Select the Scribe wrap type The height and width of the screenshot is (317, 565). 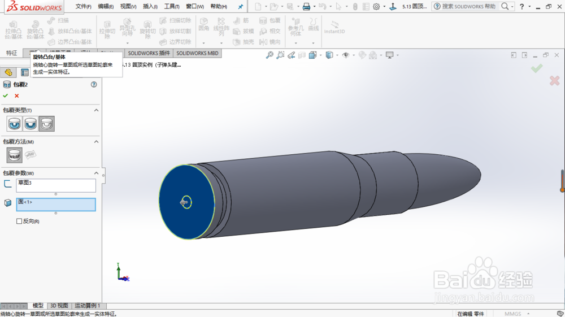click(47, 124)
